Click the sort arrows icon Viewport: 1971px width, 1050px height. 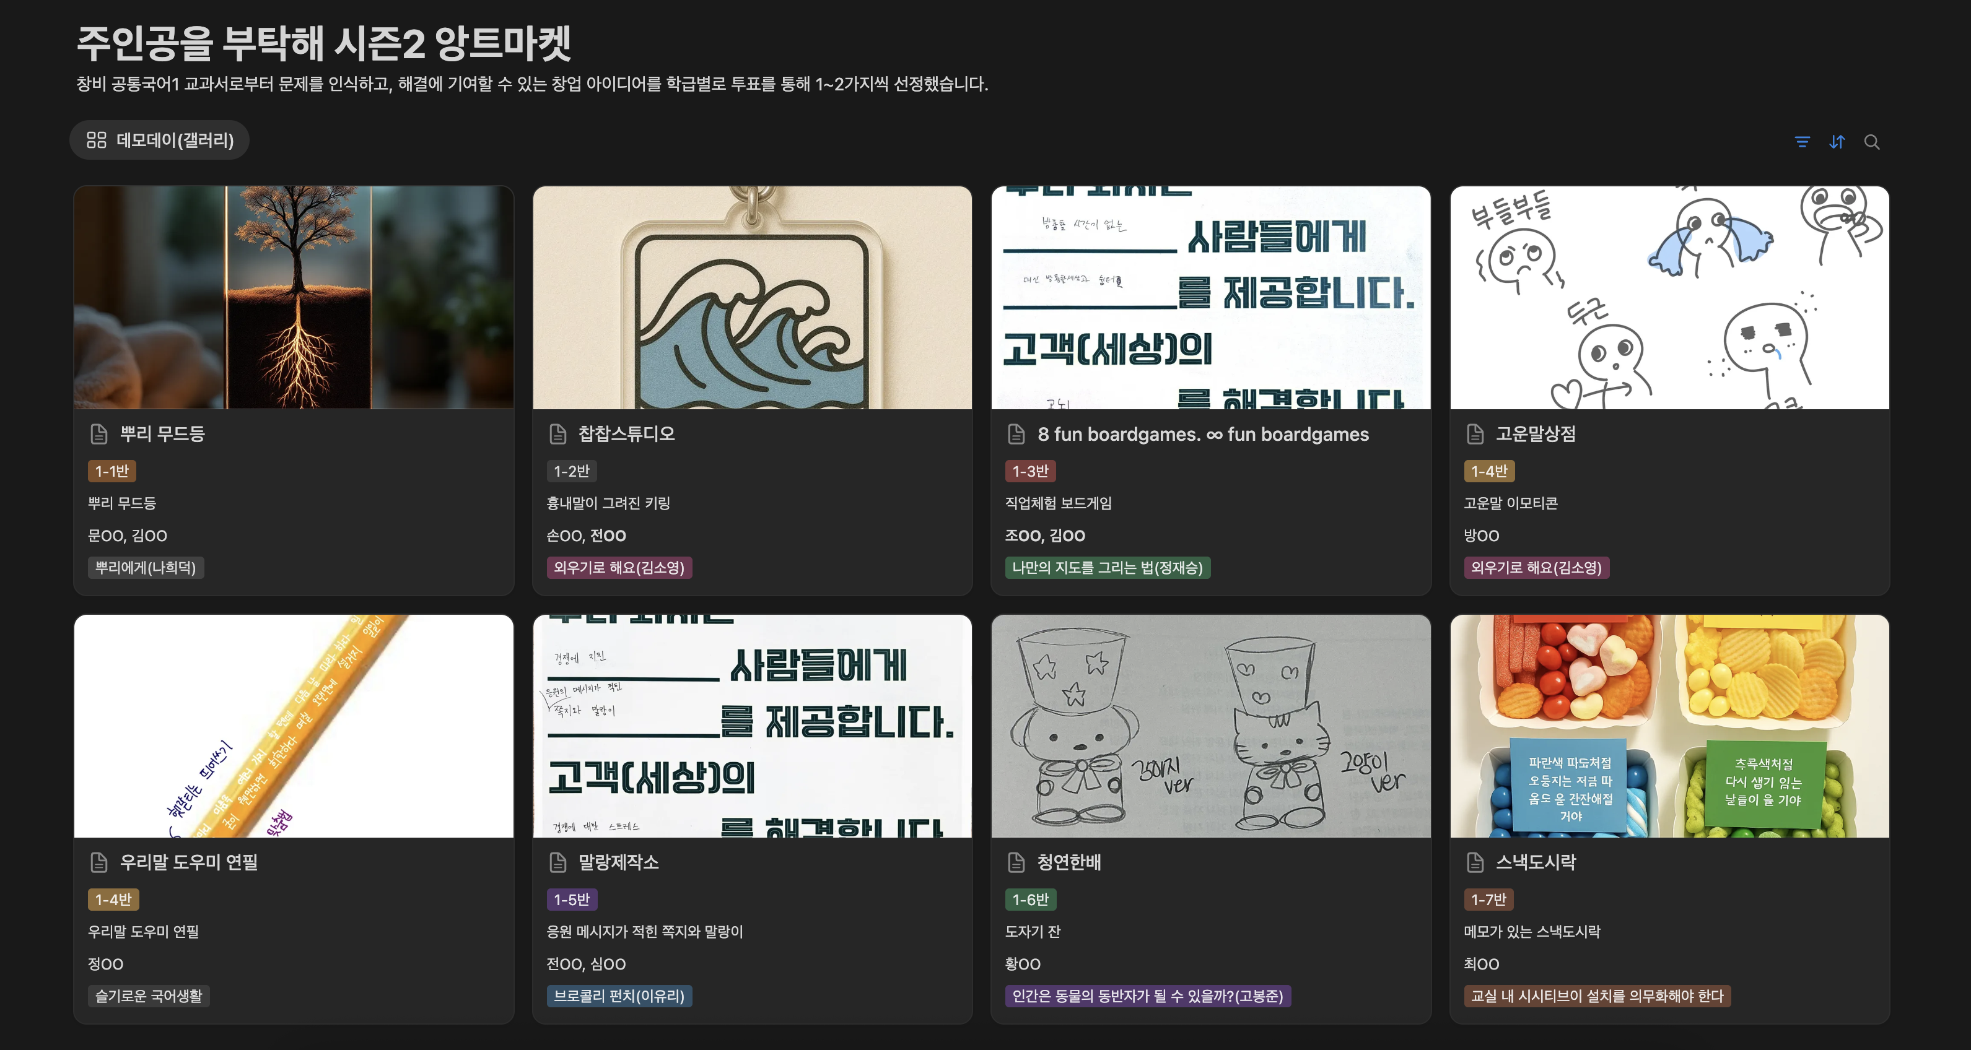[x=1837, y=142]
